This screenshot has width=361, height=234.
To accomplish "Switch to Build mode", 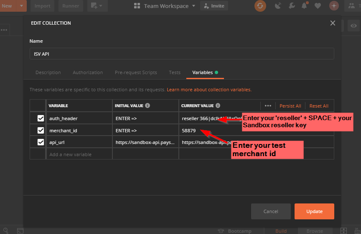I will click(x=281, y=231).
